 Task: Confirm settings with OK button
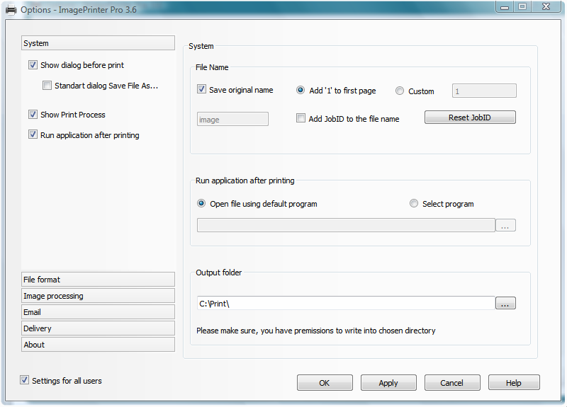coord(325,383)
